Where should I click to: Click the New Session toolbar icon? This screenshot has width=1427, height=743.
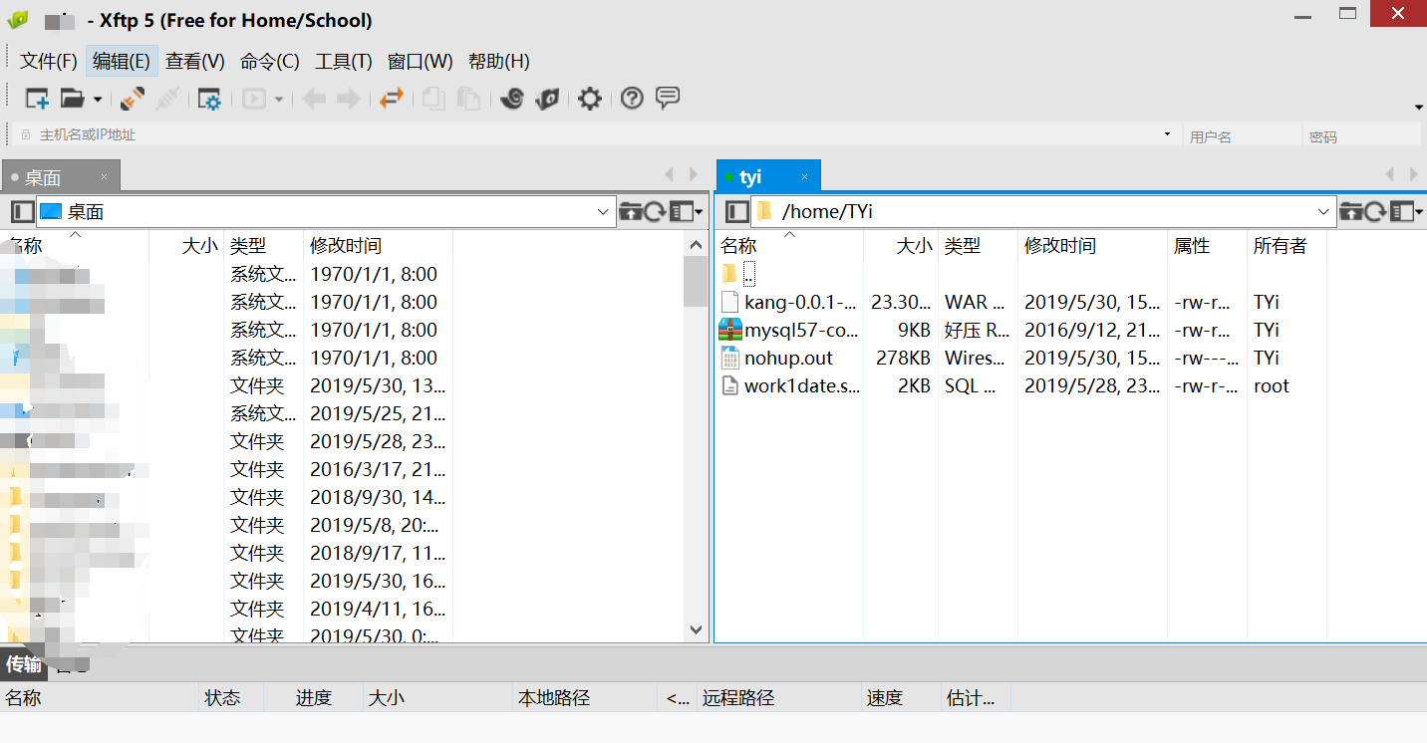(x=37, y=99)
